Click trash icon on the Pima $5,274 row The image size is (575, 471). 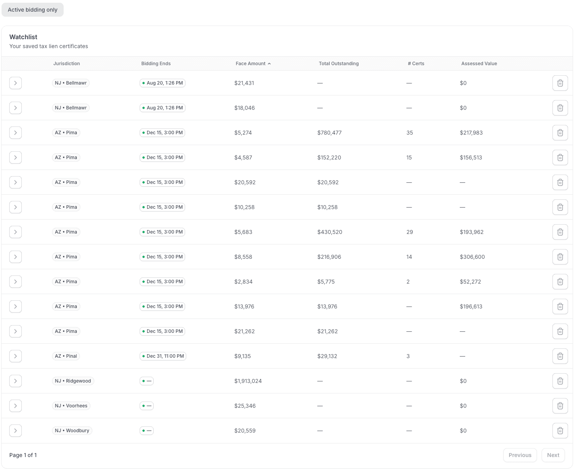click(x=560, y=133)
